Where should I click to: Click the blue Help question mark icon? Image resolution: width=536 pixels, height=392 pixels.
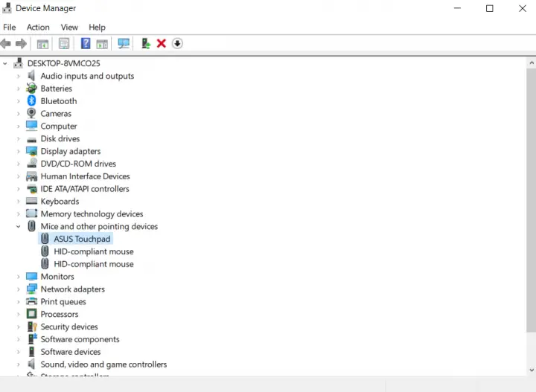(86, 43)
